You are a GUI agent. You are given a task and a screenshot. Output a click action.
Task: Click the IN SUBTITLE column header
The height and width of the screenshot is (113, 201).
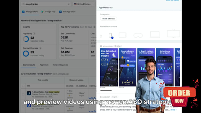click(x=82, y=86)
